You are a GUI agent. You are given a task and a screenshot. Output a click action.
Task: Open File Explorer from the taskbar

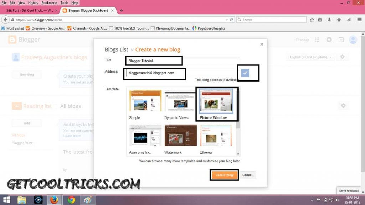22,200
